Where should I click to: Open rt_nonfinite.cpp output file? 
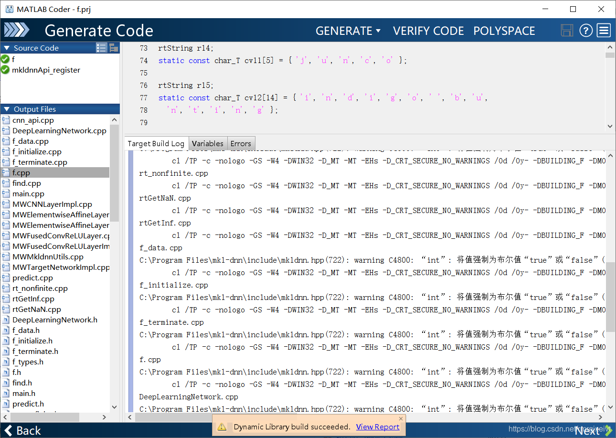pyautogui.click(x=40, y=288)
